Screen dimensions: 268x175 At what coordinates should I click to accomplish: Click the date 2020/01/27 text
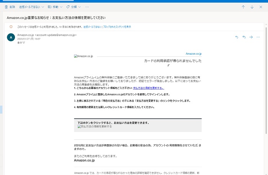23,39
